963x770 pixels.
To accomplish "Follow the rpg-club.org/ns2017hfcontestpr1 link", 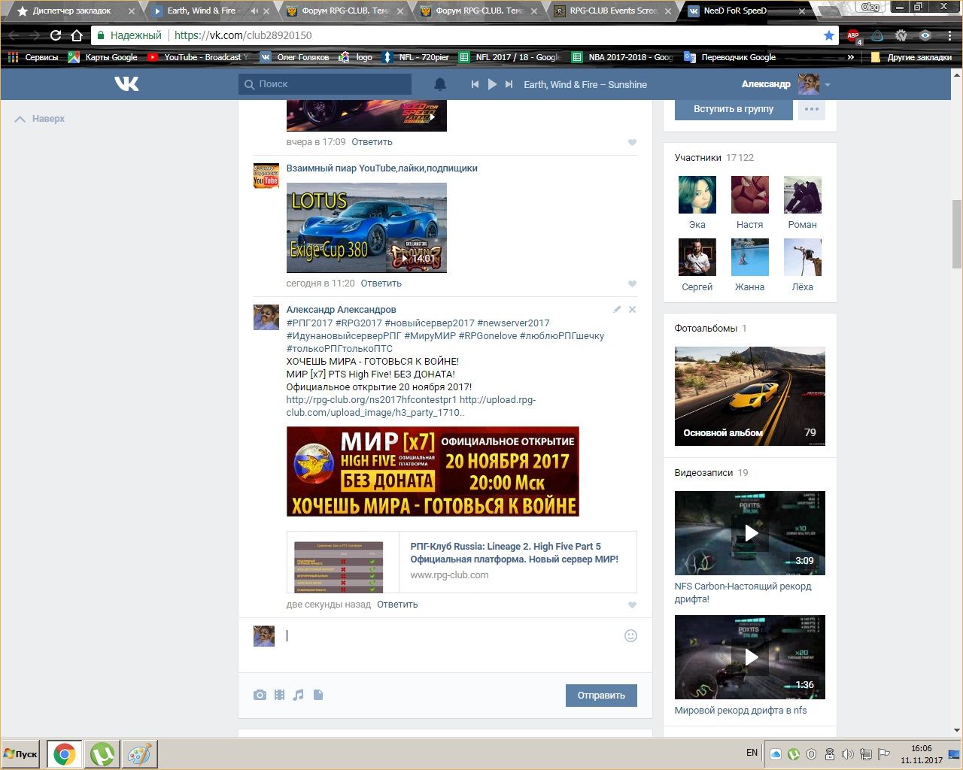I will pyautogui.click(x=372, y=400).
